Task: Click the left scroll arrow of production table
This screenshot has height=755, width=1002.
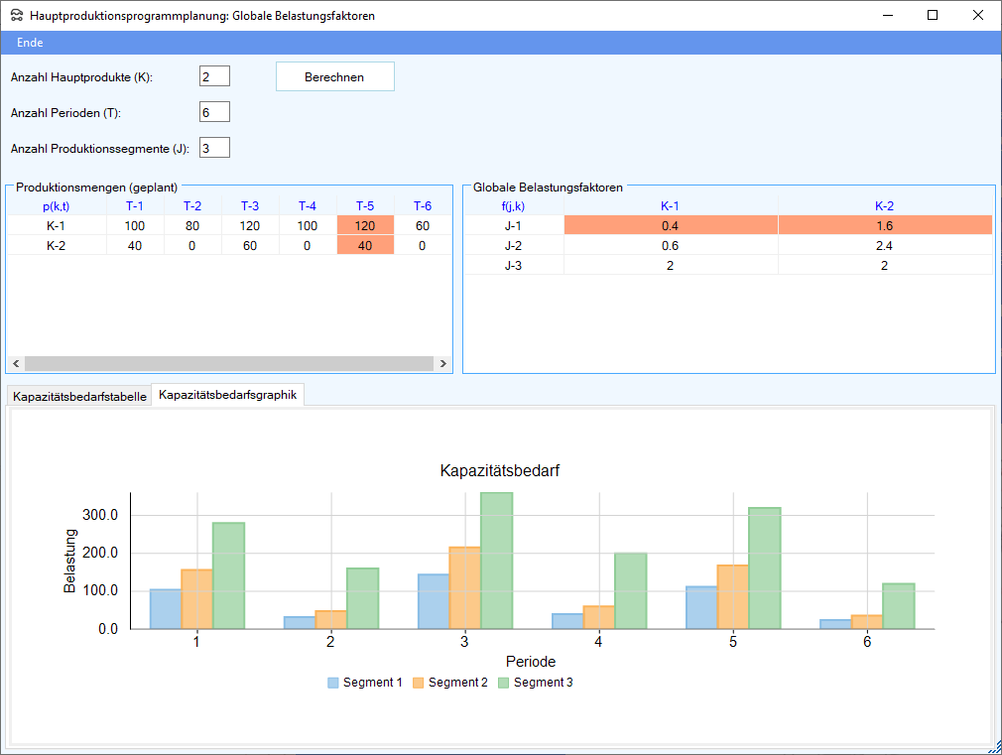Action: coord(15,364)
